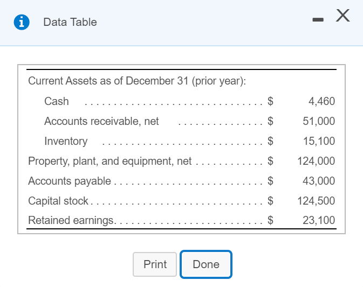This screenshot has width=363, height=287.
Task: Click the Cash row label
Action: (57, 101)
